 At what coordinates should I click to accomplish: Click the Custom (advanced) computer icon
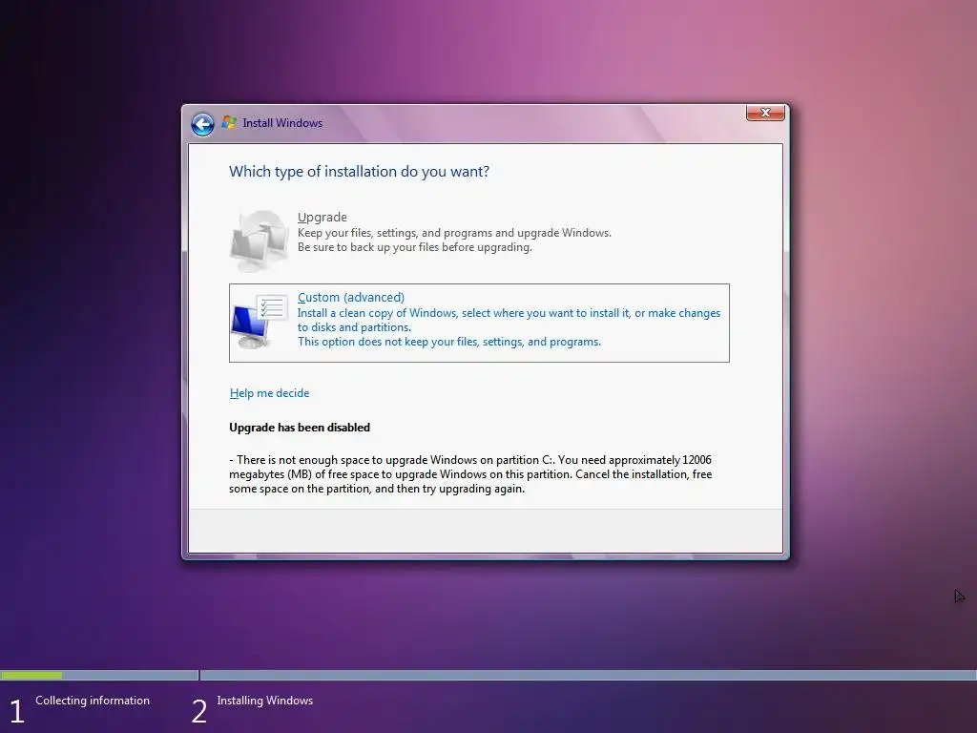click(x=260, y=322)
